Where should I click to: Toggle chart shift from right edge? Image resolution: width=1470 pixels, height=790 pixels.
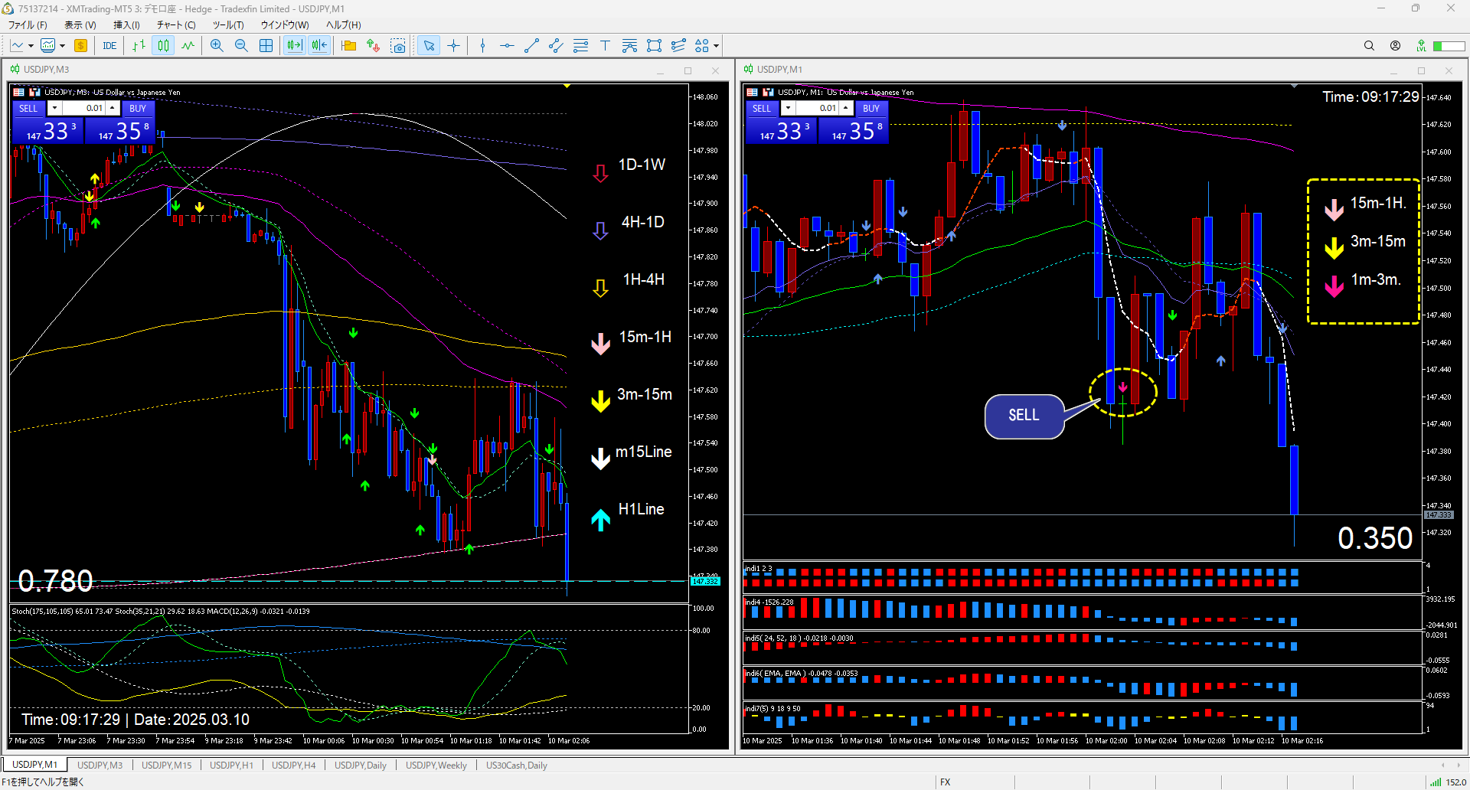click(319, 46)
